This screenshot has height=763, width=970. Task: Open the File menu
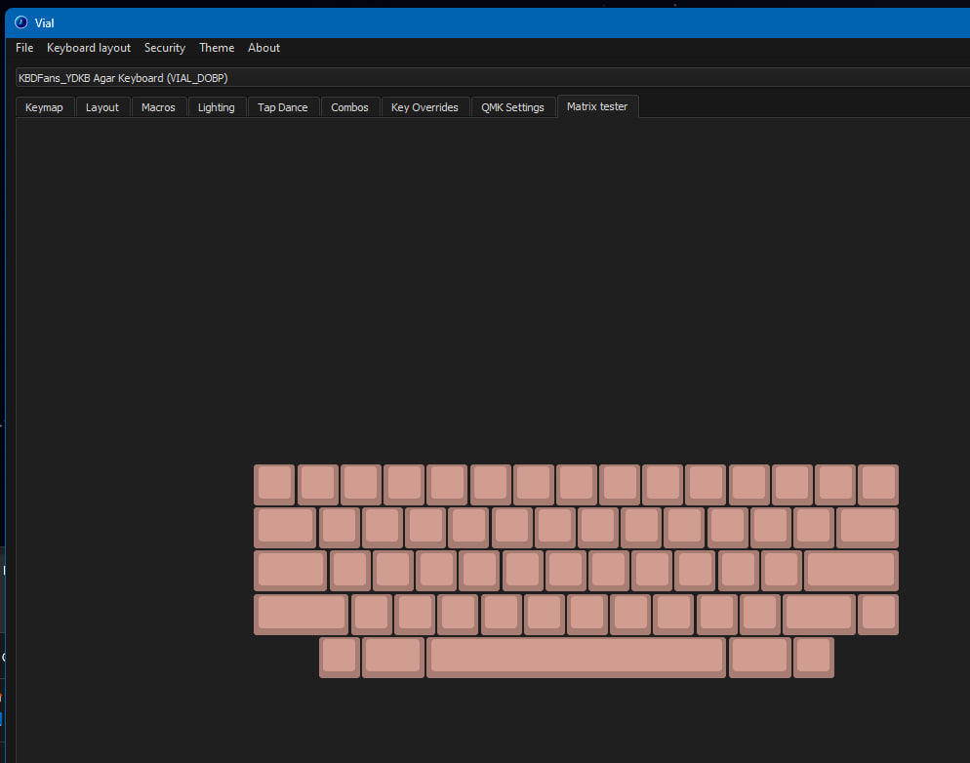coord(24,48)
